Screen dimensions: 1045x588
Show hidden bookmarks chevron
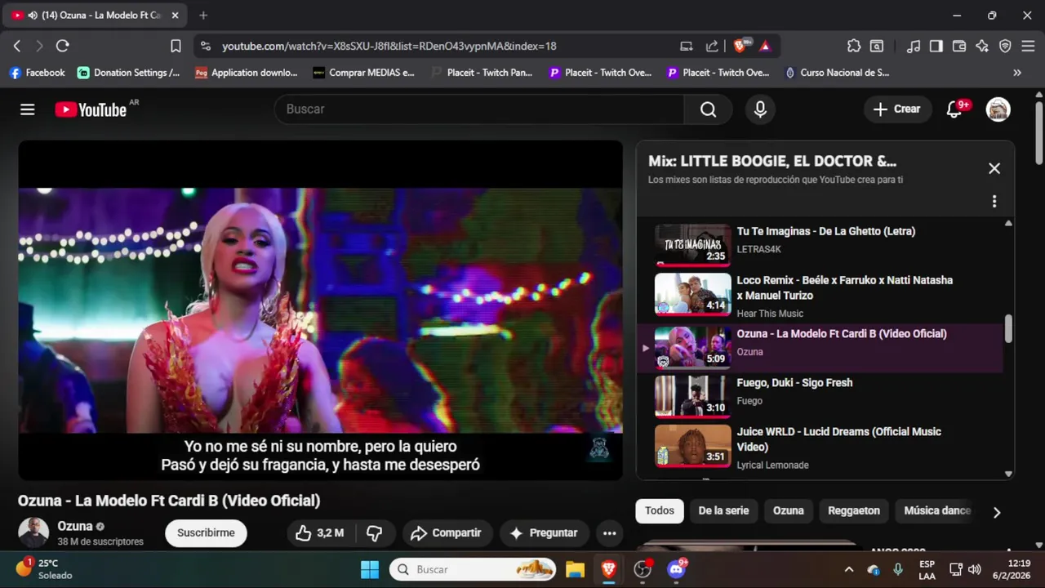pyautogui.click(x=1017, y=73)
